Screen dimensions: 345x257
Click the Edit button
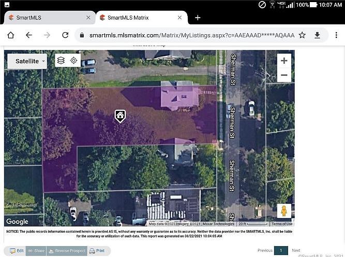coord(17,251)
